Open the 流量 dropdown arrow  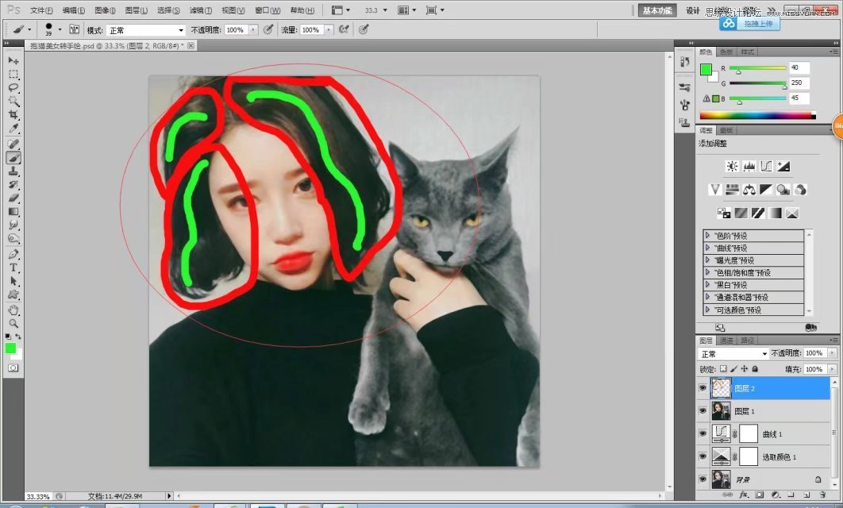point(328,30)
